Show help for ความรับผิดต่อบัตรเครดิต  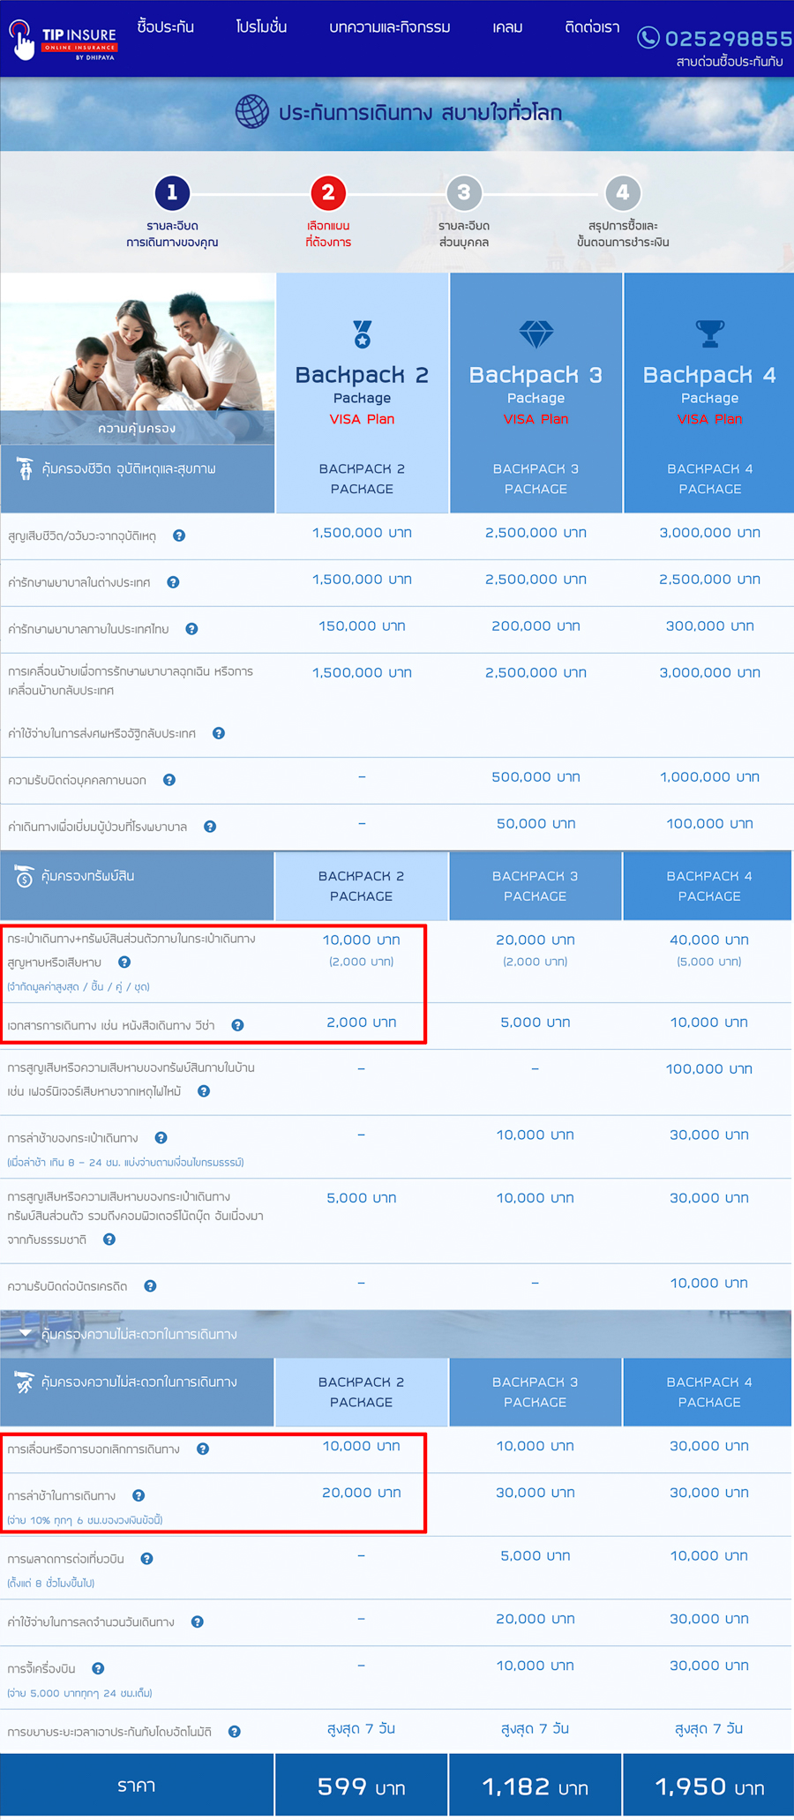coord(151,1286)
